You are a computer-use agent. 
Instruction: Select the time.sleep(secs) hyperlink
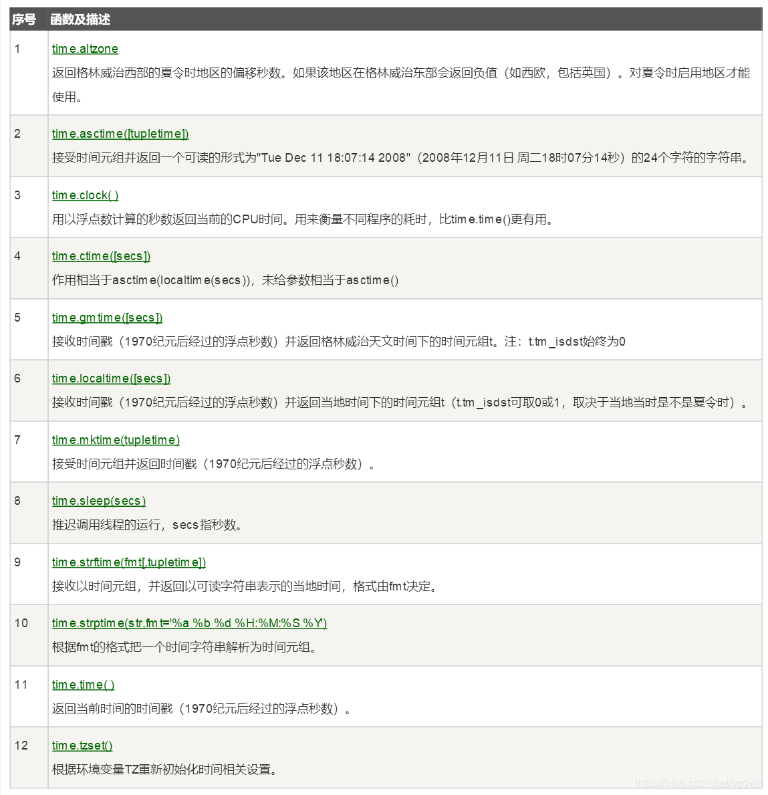tap(98, 501)
